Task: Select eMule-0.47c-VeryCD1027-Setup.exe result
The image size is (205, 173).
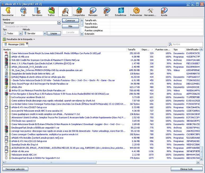Action: (29, 107)
